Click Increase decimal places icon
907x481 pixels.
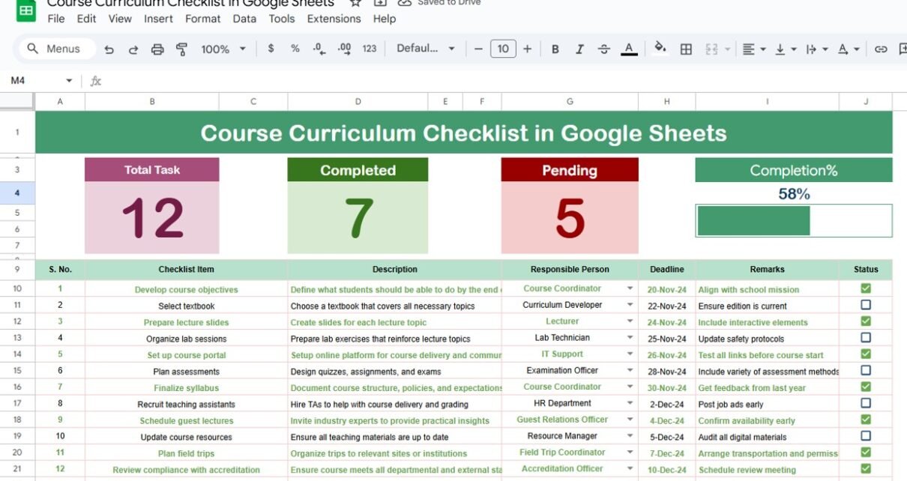345,49
